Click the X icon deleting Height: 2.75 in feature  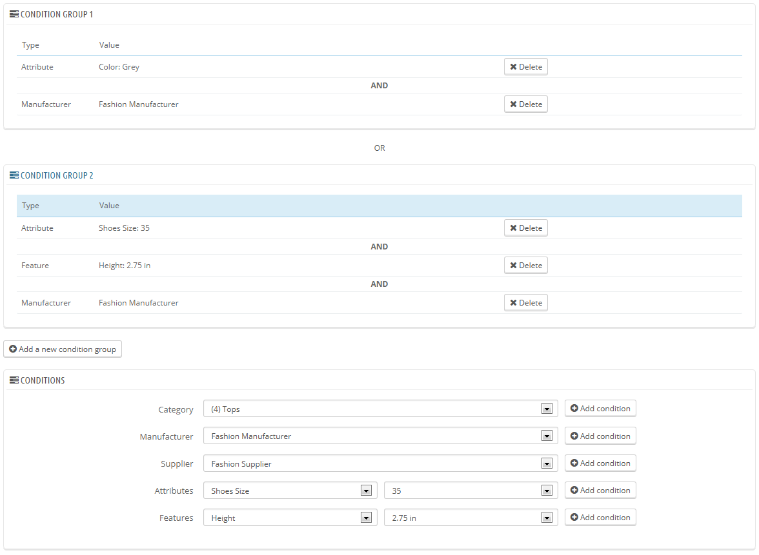coord(514,265)
